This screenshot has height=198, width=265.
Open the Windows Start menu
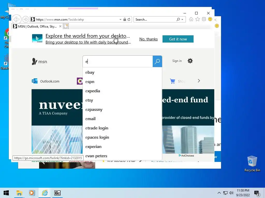coord(6,193)
